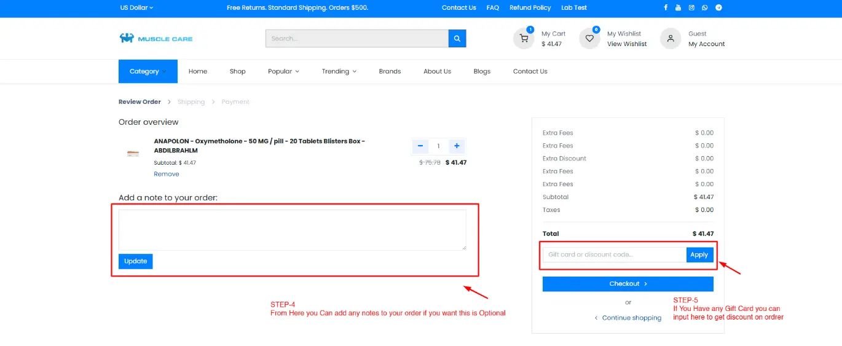Open the WhatsApp social icon
This screenshot has width=842, height=346.
705,8
